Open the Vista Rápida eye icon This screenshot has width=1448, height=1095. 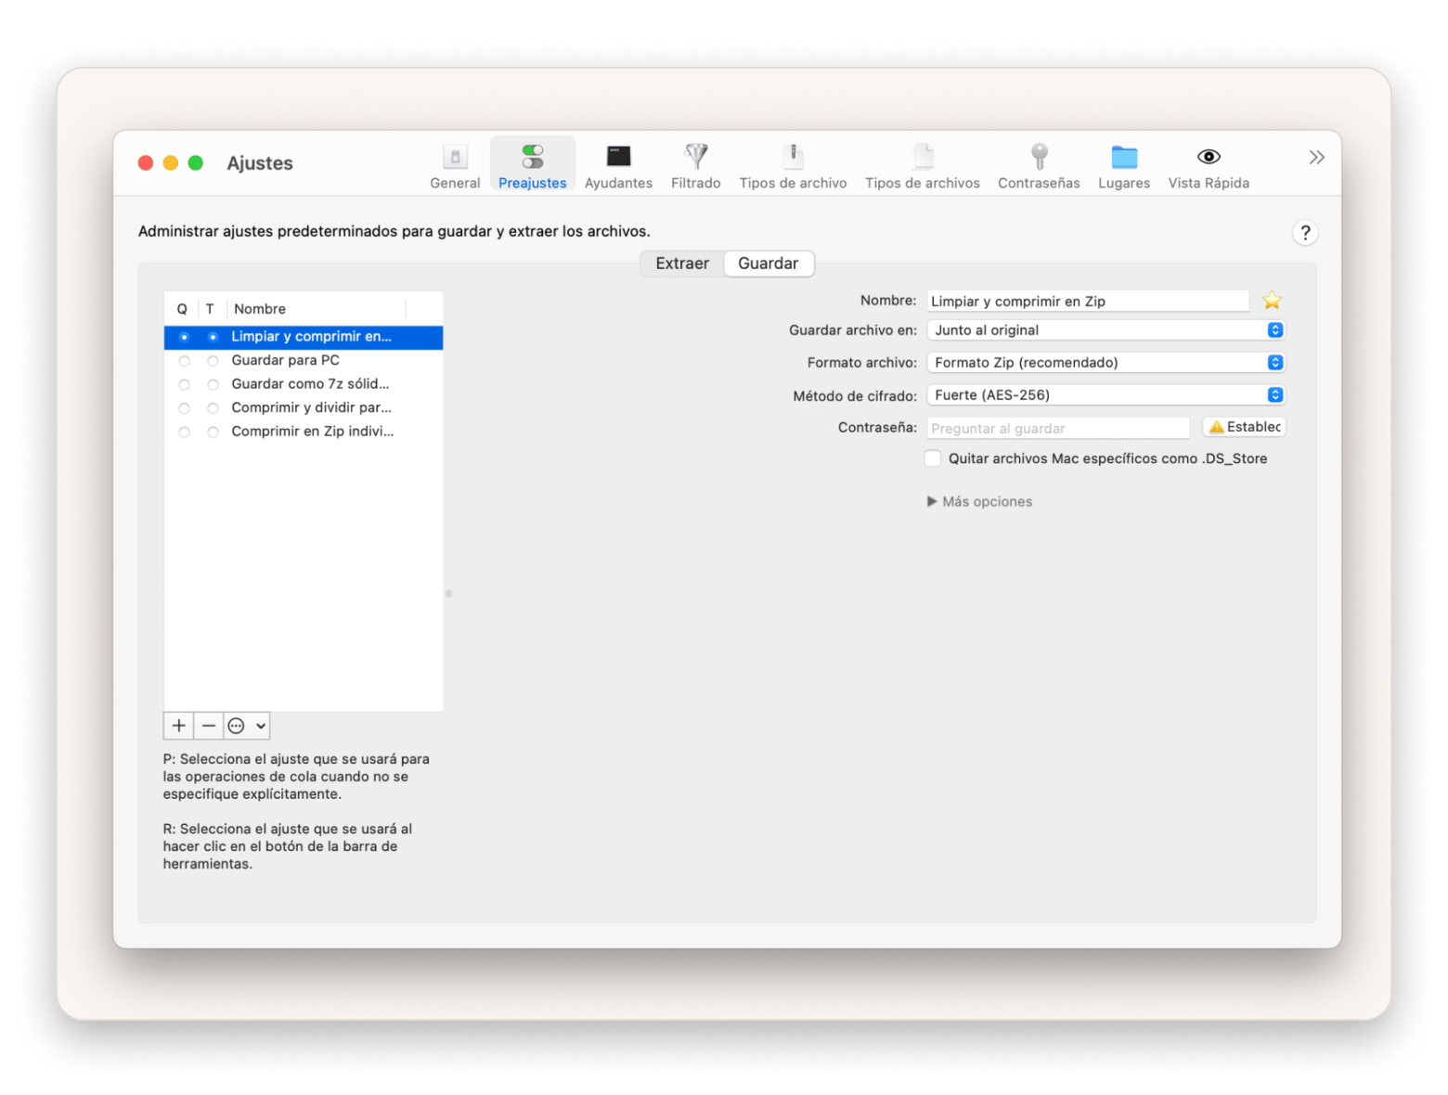coord(1209,158)
